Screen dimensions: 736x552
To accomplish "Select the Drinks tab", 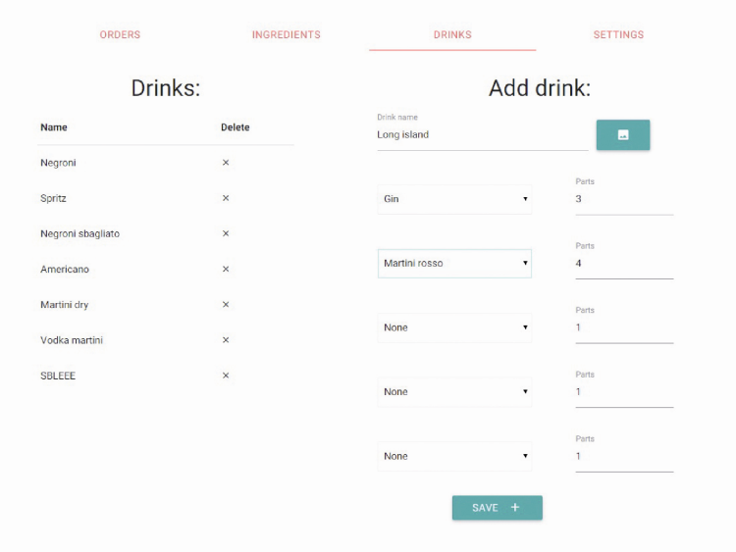I will (452, 34).
